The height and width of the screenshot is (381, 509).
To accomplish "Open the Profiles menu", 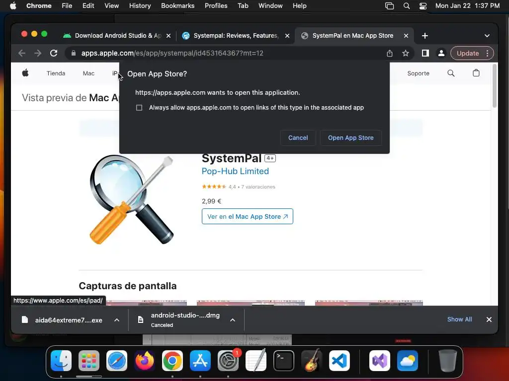I will (216, 6).
